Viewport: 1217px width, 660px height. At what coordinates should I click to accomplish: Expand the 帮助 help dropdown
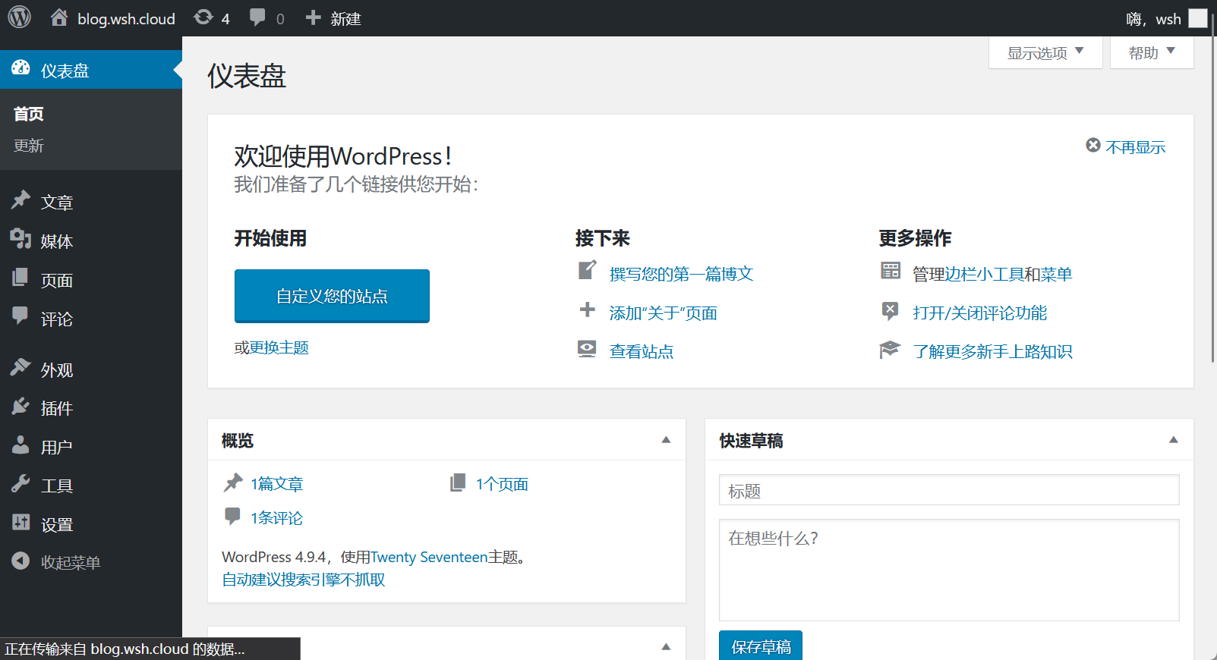click(1152, 52)
